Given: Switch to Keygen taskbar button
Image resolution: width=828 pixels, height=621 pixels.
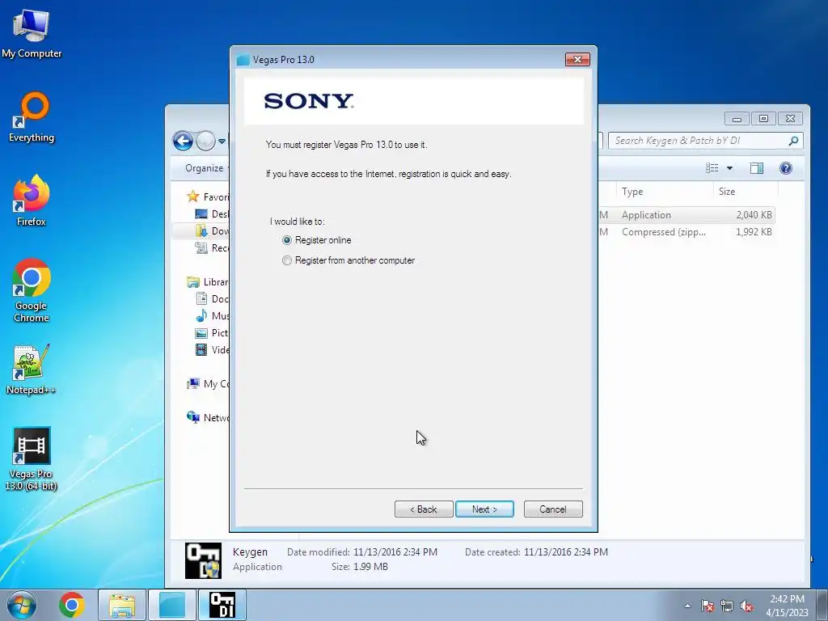Looking at the screenshot, I should point(222,605).
